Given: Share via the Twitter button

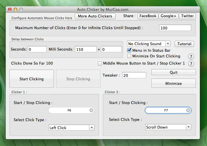Looking at the screenshot, I should (x=187, y=16).
